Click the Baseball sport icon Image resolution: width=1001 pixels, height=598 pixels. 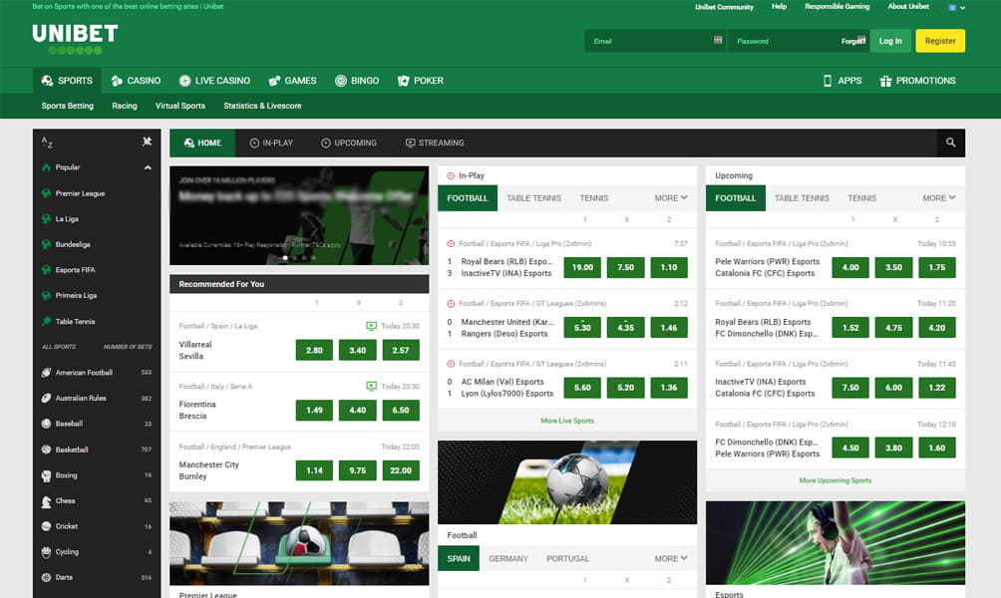pos(46,424)
